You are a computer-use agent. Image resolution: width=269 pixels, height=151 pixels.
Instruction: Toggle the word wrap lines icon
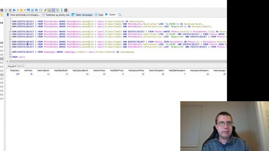58,10
